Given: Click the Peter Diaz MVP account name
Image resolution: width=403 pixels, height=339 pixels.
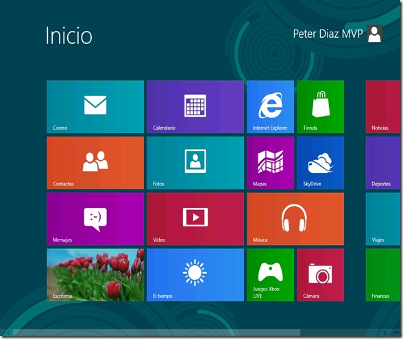Looking at the screenshot, I should point(328,34).
